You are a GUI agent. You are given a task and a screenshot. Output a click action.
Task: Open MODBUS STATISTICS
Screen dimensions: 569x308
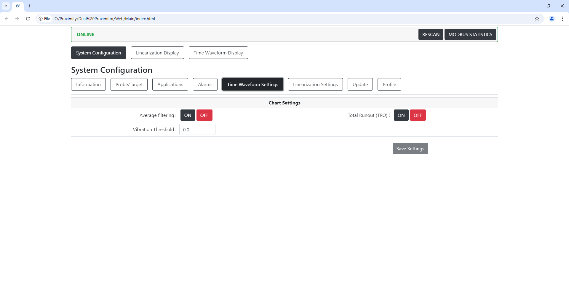470,34
